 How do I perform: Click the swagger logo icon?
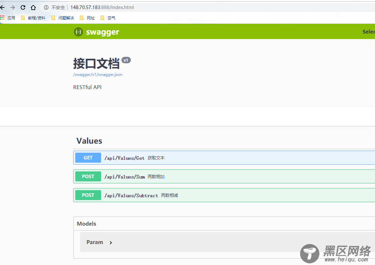tap(78, 32)
